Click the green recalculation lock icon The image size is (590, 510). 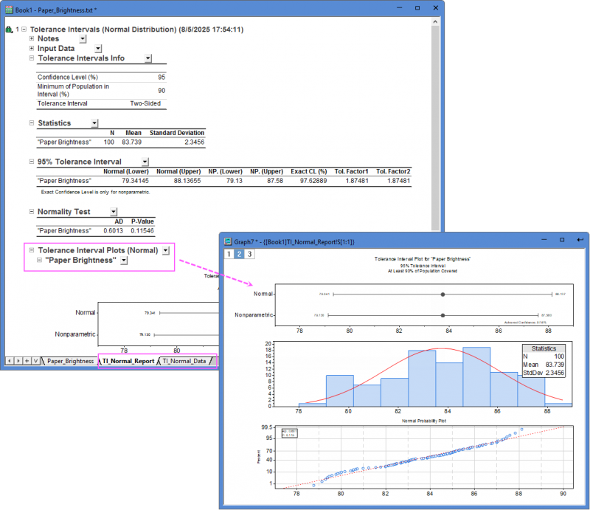pos(8,30)
